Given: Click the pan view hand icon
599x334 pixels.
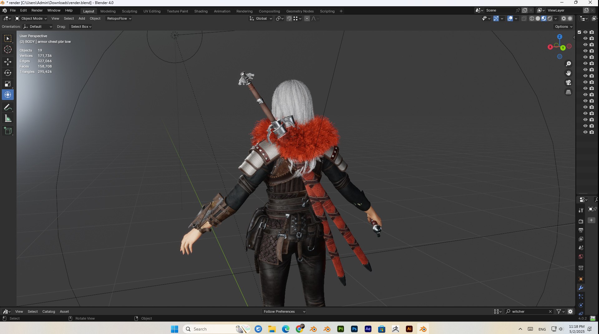Looking at the screenshot, I should (x=568, y=73).
